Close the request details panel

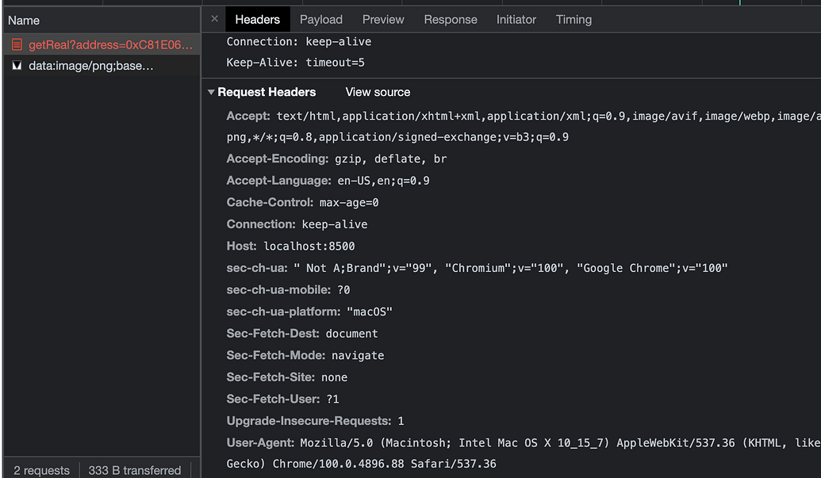[x=214, y=19]
